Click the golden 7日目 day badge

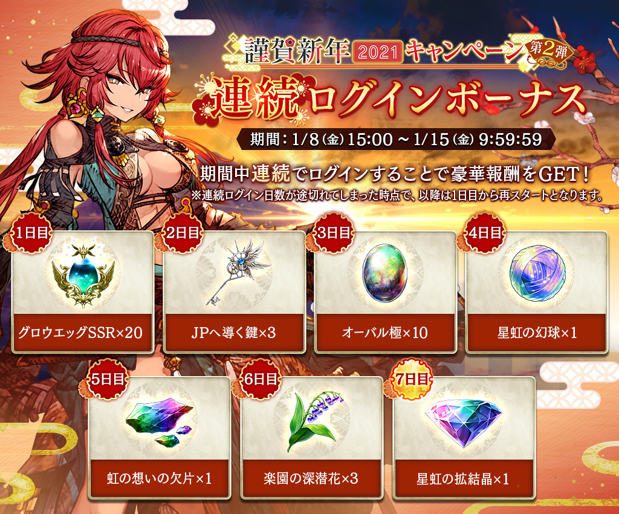(411, 379)
